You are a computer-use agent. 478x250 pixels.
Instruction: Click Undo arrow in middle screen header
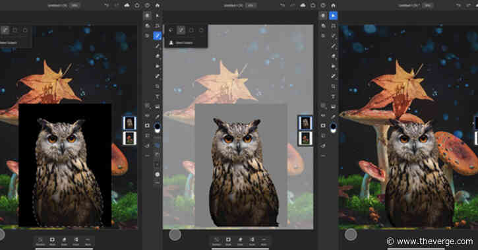[x=282, y=5]
